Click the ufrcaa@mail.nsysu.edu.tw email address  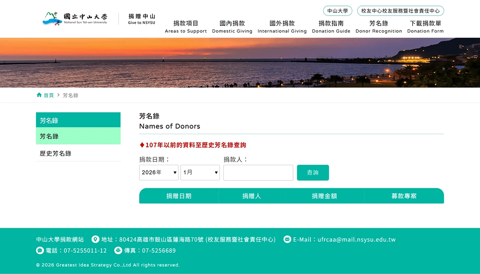click(x=357, y=240)
